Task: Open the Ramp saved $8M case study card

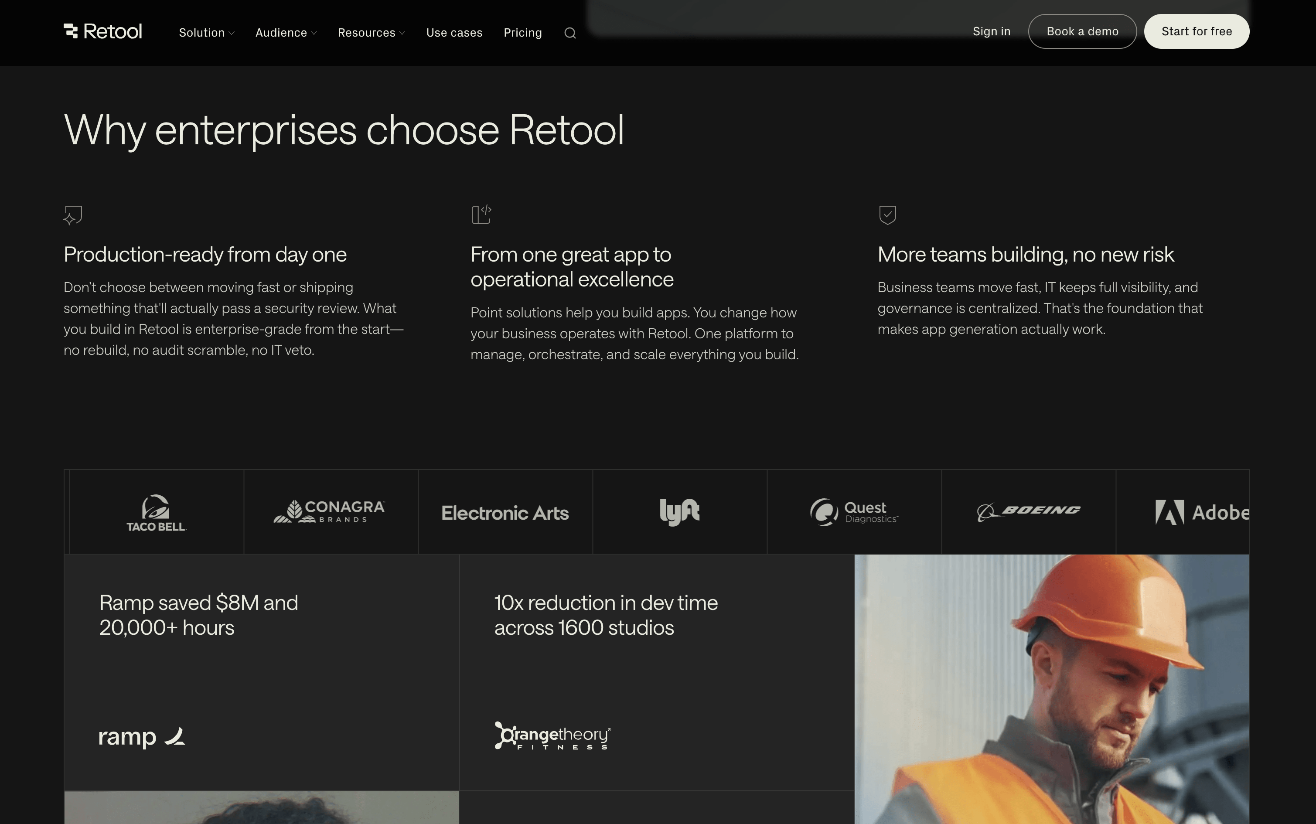Action: click(262, 672)
